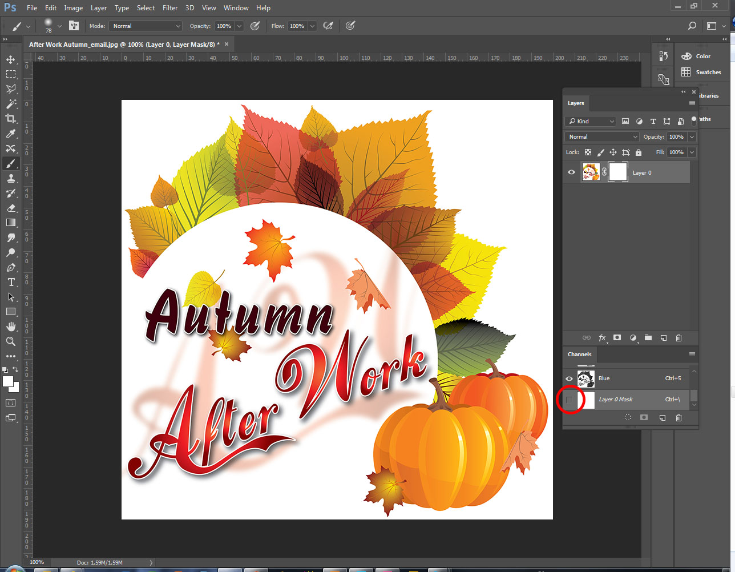Select the Rectangle shape tool
The height and width of the screenshot is (572, 735).
[x=11, y=312]
